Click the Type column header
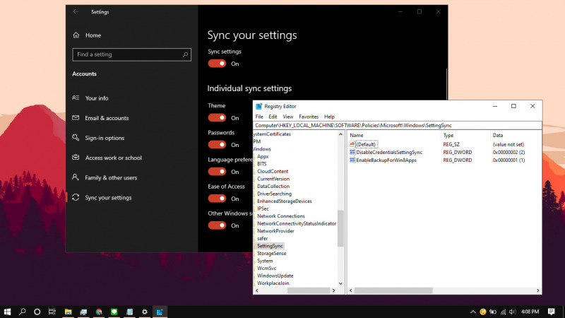This screenshot has height=318, width=565. tap(465, 135)
